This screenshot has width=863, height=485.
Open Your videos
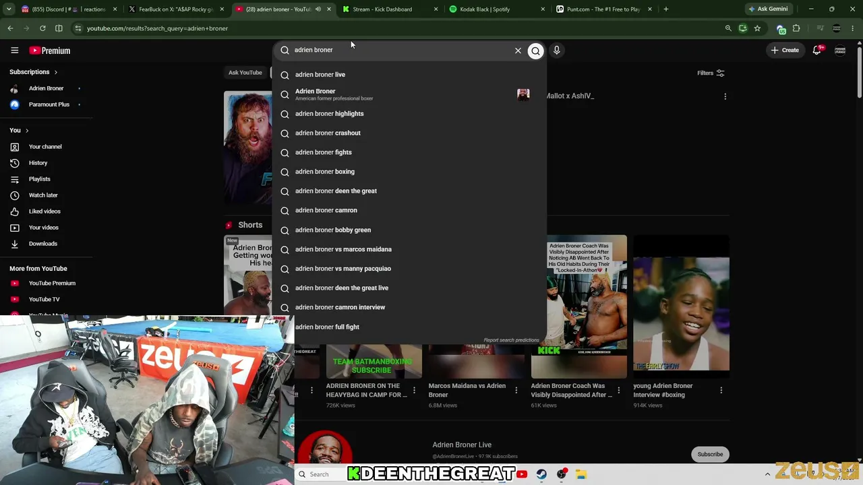(43, 228)
